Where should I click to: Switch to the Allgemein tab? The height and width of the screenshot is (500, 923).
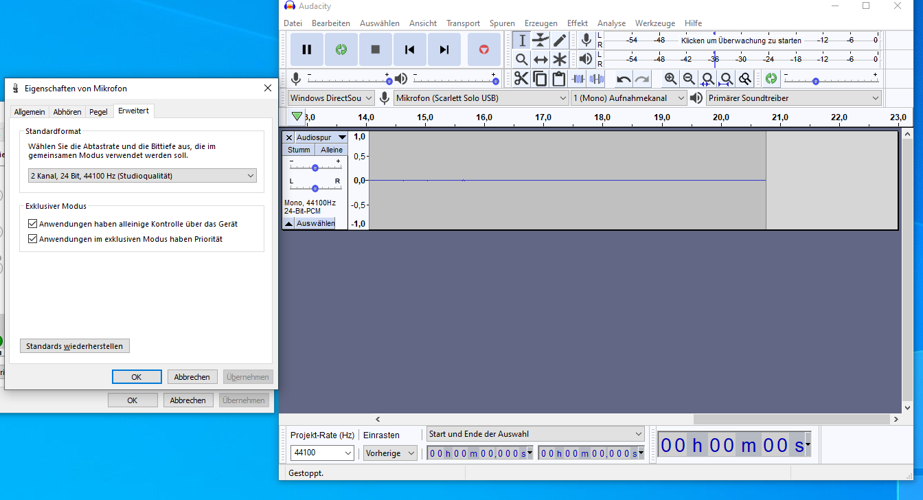[30, 112]
